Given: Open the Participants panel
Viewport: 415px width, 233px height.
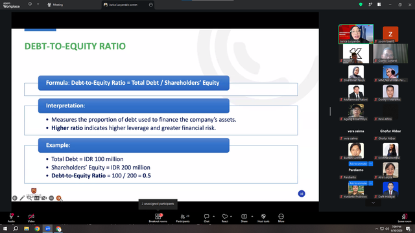Looking at the screenshot, I should point(183,217).
